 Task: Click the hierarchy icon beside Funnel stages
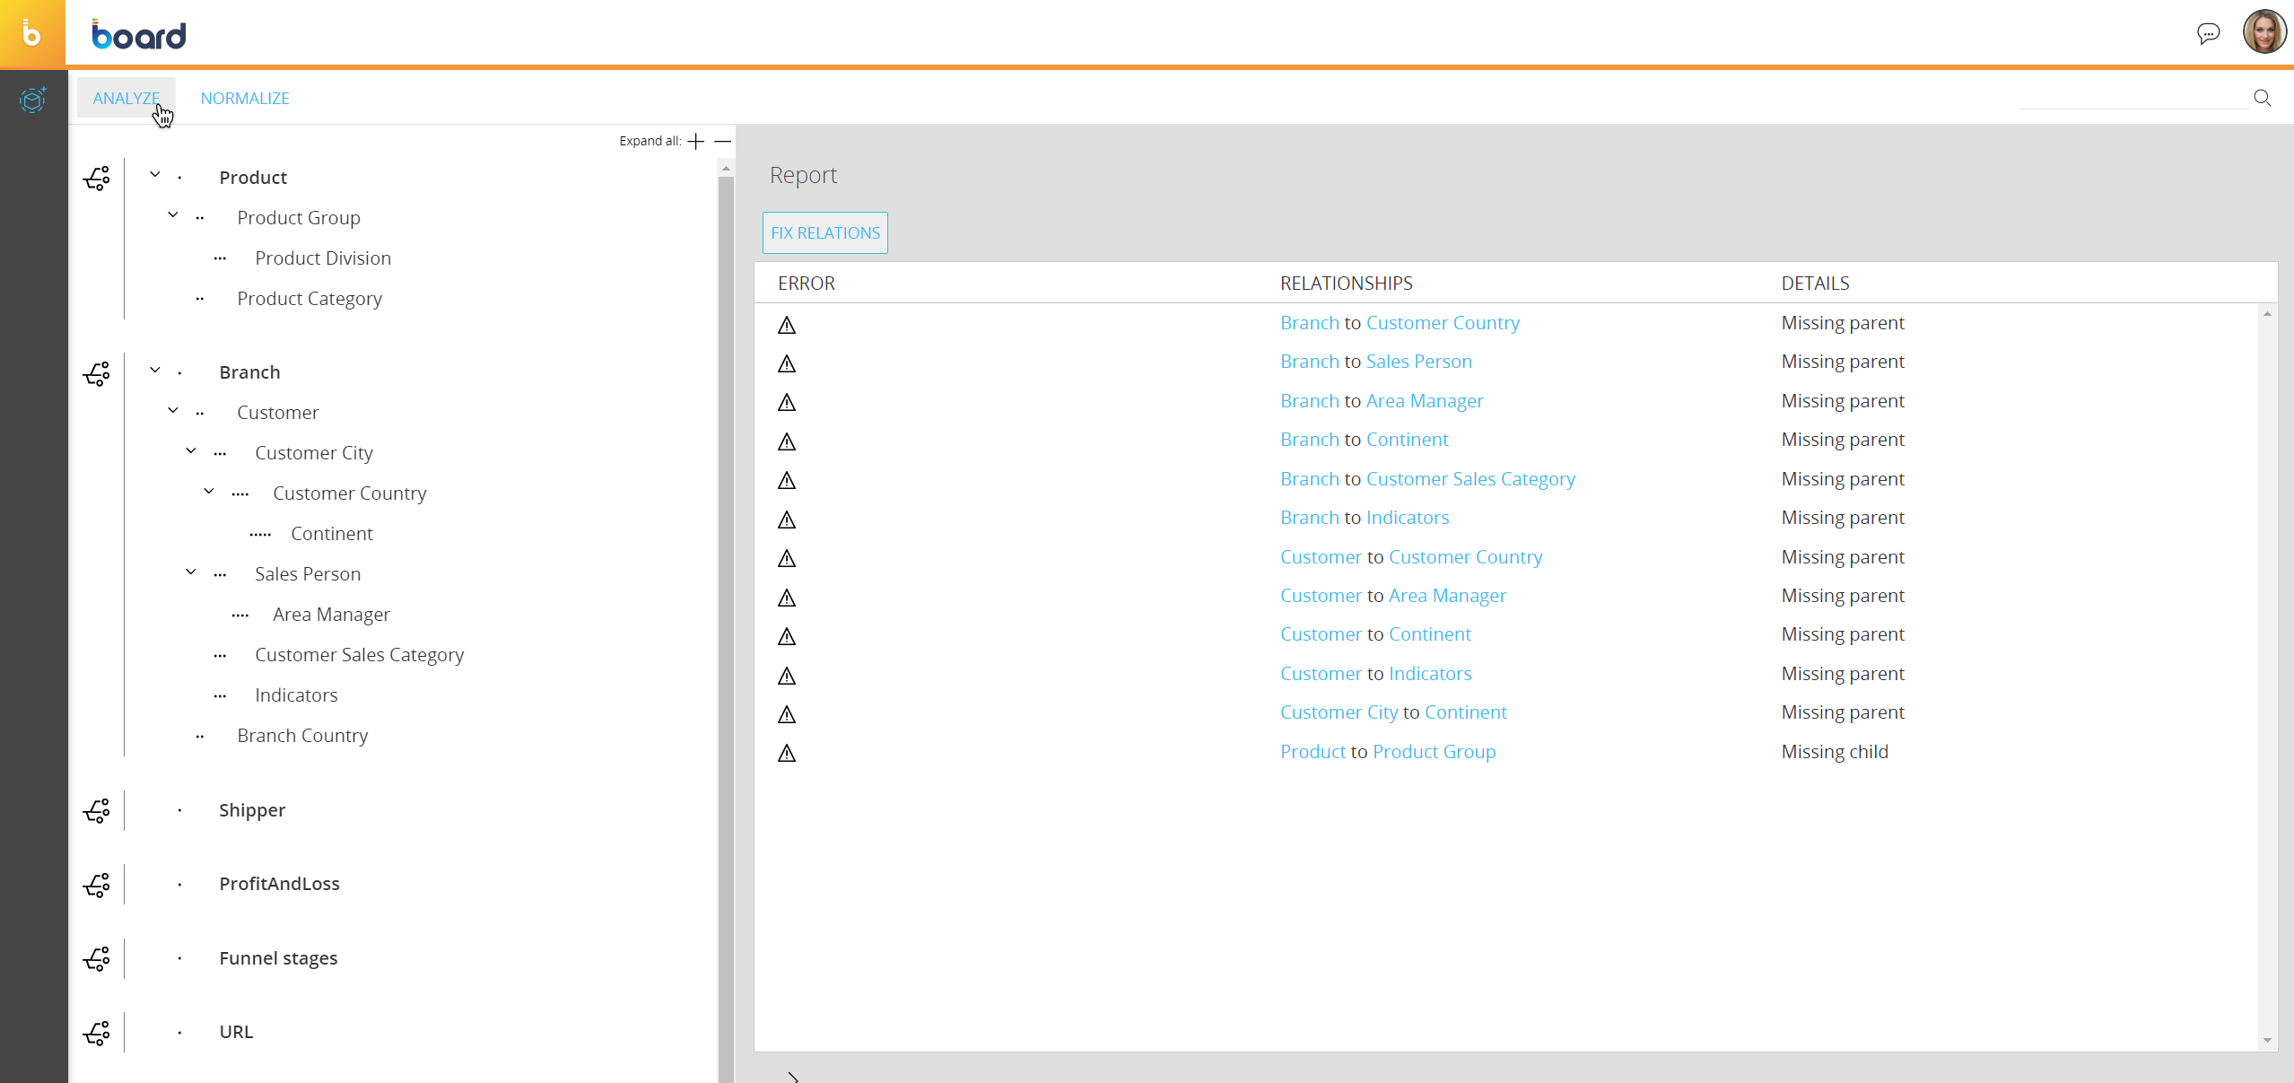pyautogui.click(x=97, y=958)
